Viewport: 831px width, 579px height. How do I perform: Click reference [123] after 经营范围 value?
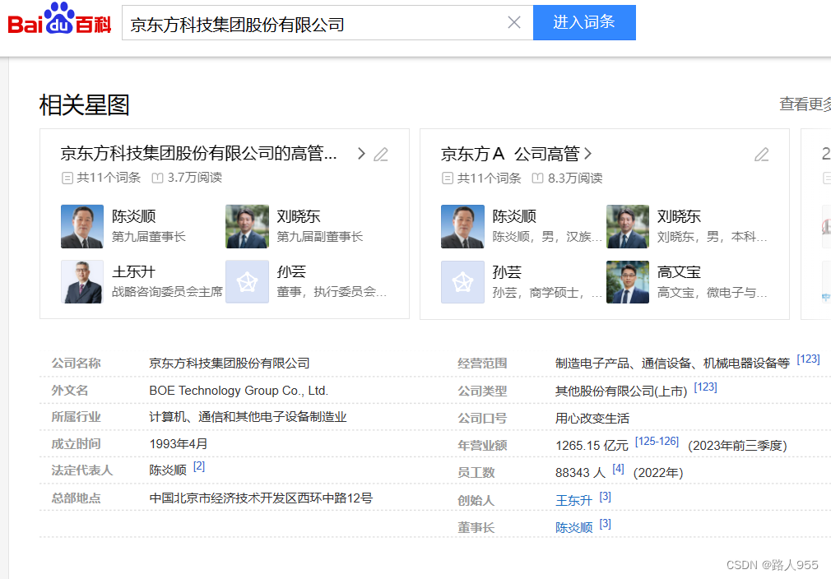[x=808, y=359]
